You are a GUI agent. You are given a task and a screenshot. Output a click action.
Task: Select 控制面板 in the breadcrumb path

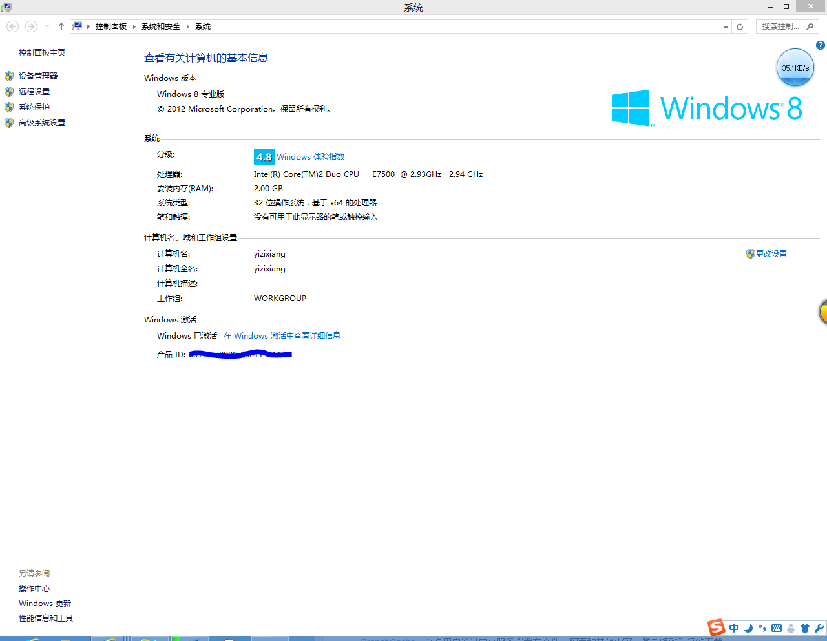(x=111, y=26)
